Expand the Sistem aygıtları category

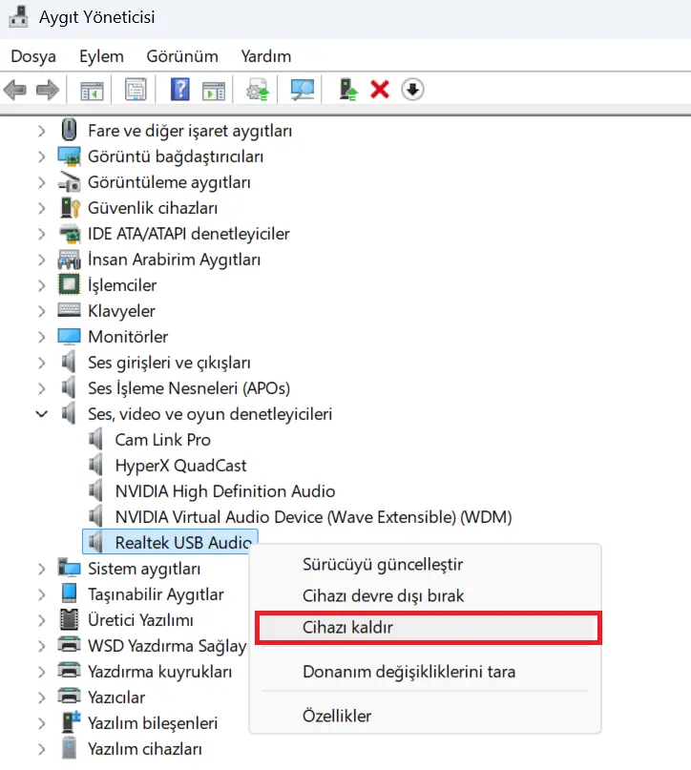coord(42,569)
